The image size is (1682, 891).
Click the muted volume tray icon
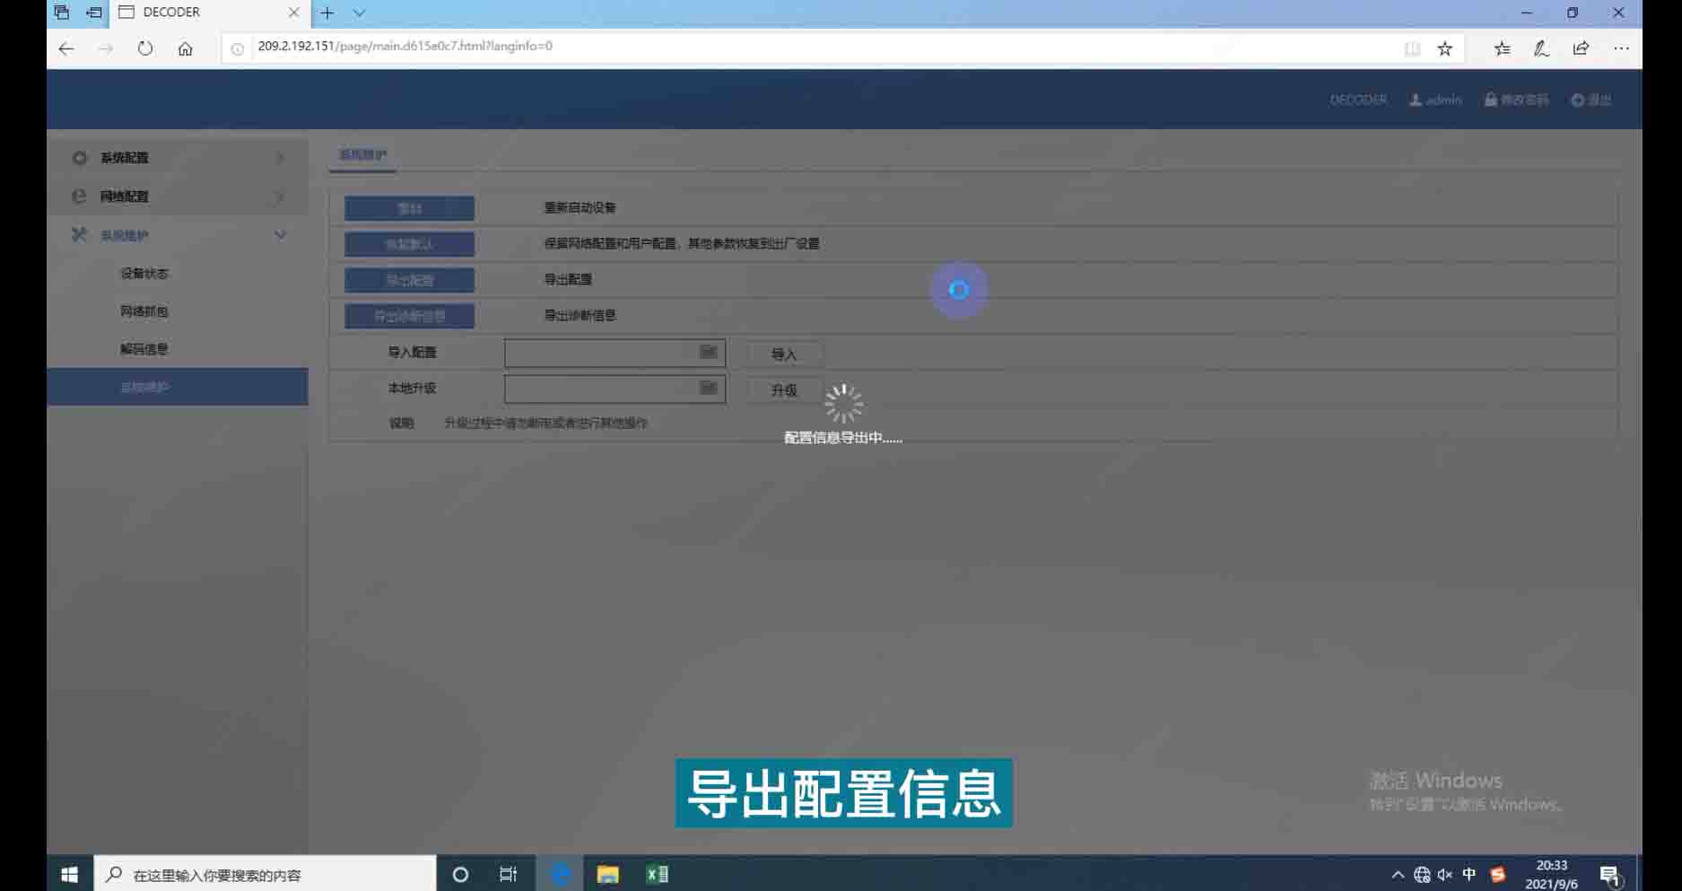(1445, 875)
